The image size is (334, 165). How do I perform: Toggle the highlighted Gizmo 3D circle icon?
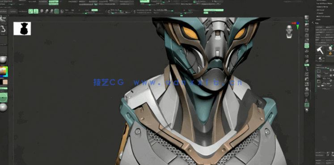[x=56, y=11]
